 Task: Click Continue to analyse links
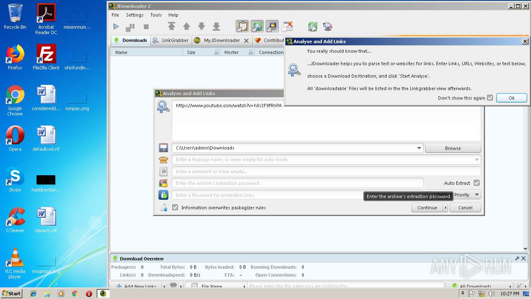pyautogui.click(x=427, y=208)
